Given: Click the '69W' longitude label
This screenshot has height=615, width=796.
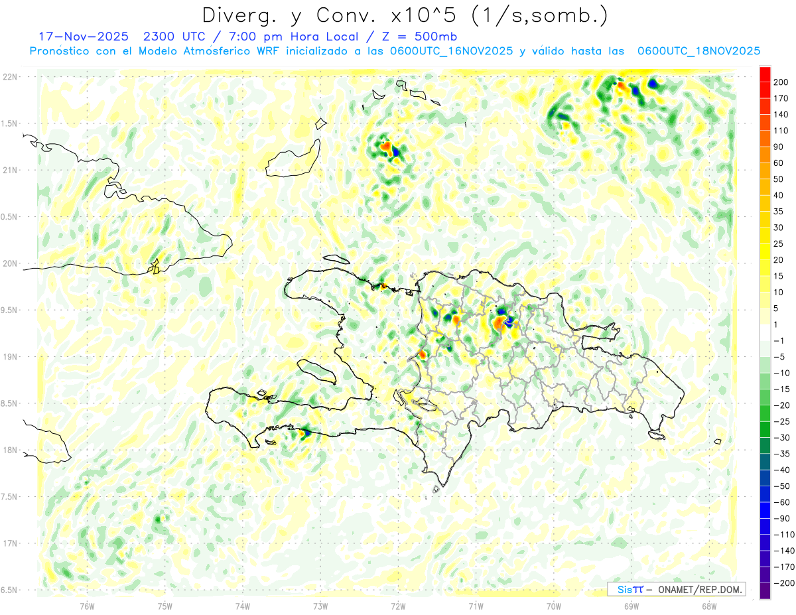Looking at the screenshot, I should point(631,606).
